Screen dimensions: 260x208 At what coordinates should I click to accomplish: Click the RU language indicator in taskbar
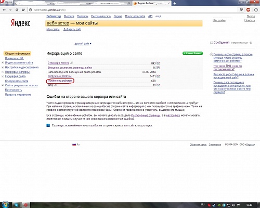pyautogui.click(x=203, y=204)
